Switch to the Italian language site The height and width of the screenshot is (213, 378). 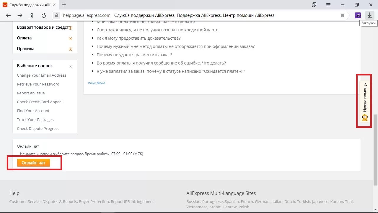[x=277, y=201]
